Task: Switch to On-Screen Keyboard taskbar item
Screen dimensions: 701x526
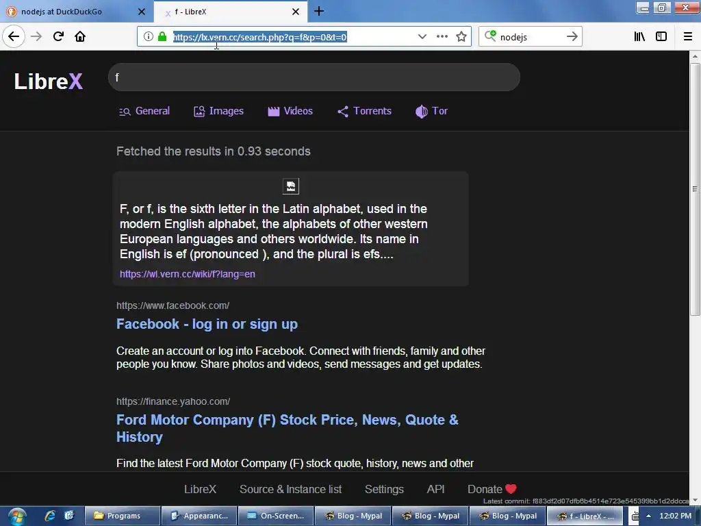Action: (277, 516)
